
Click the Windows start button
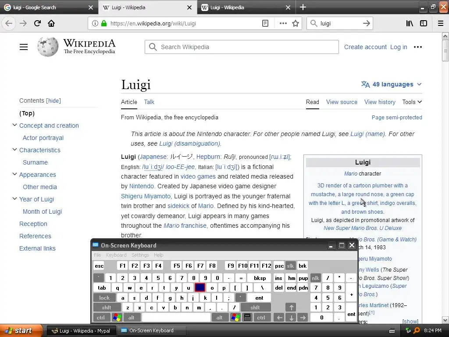coord(20,331)
